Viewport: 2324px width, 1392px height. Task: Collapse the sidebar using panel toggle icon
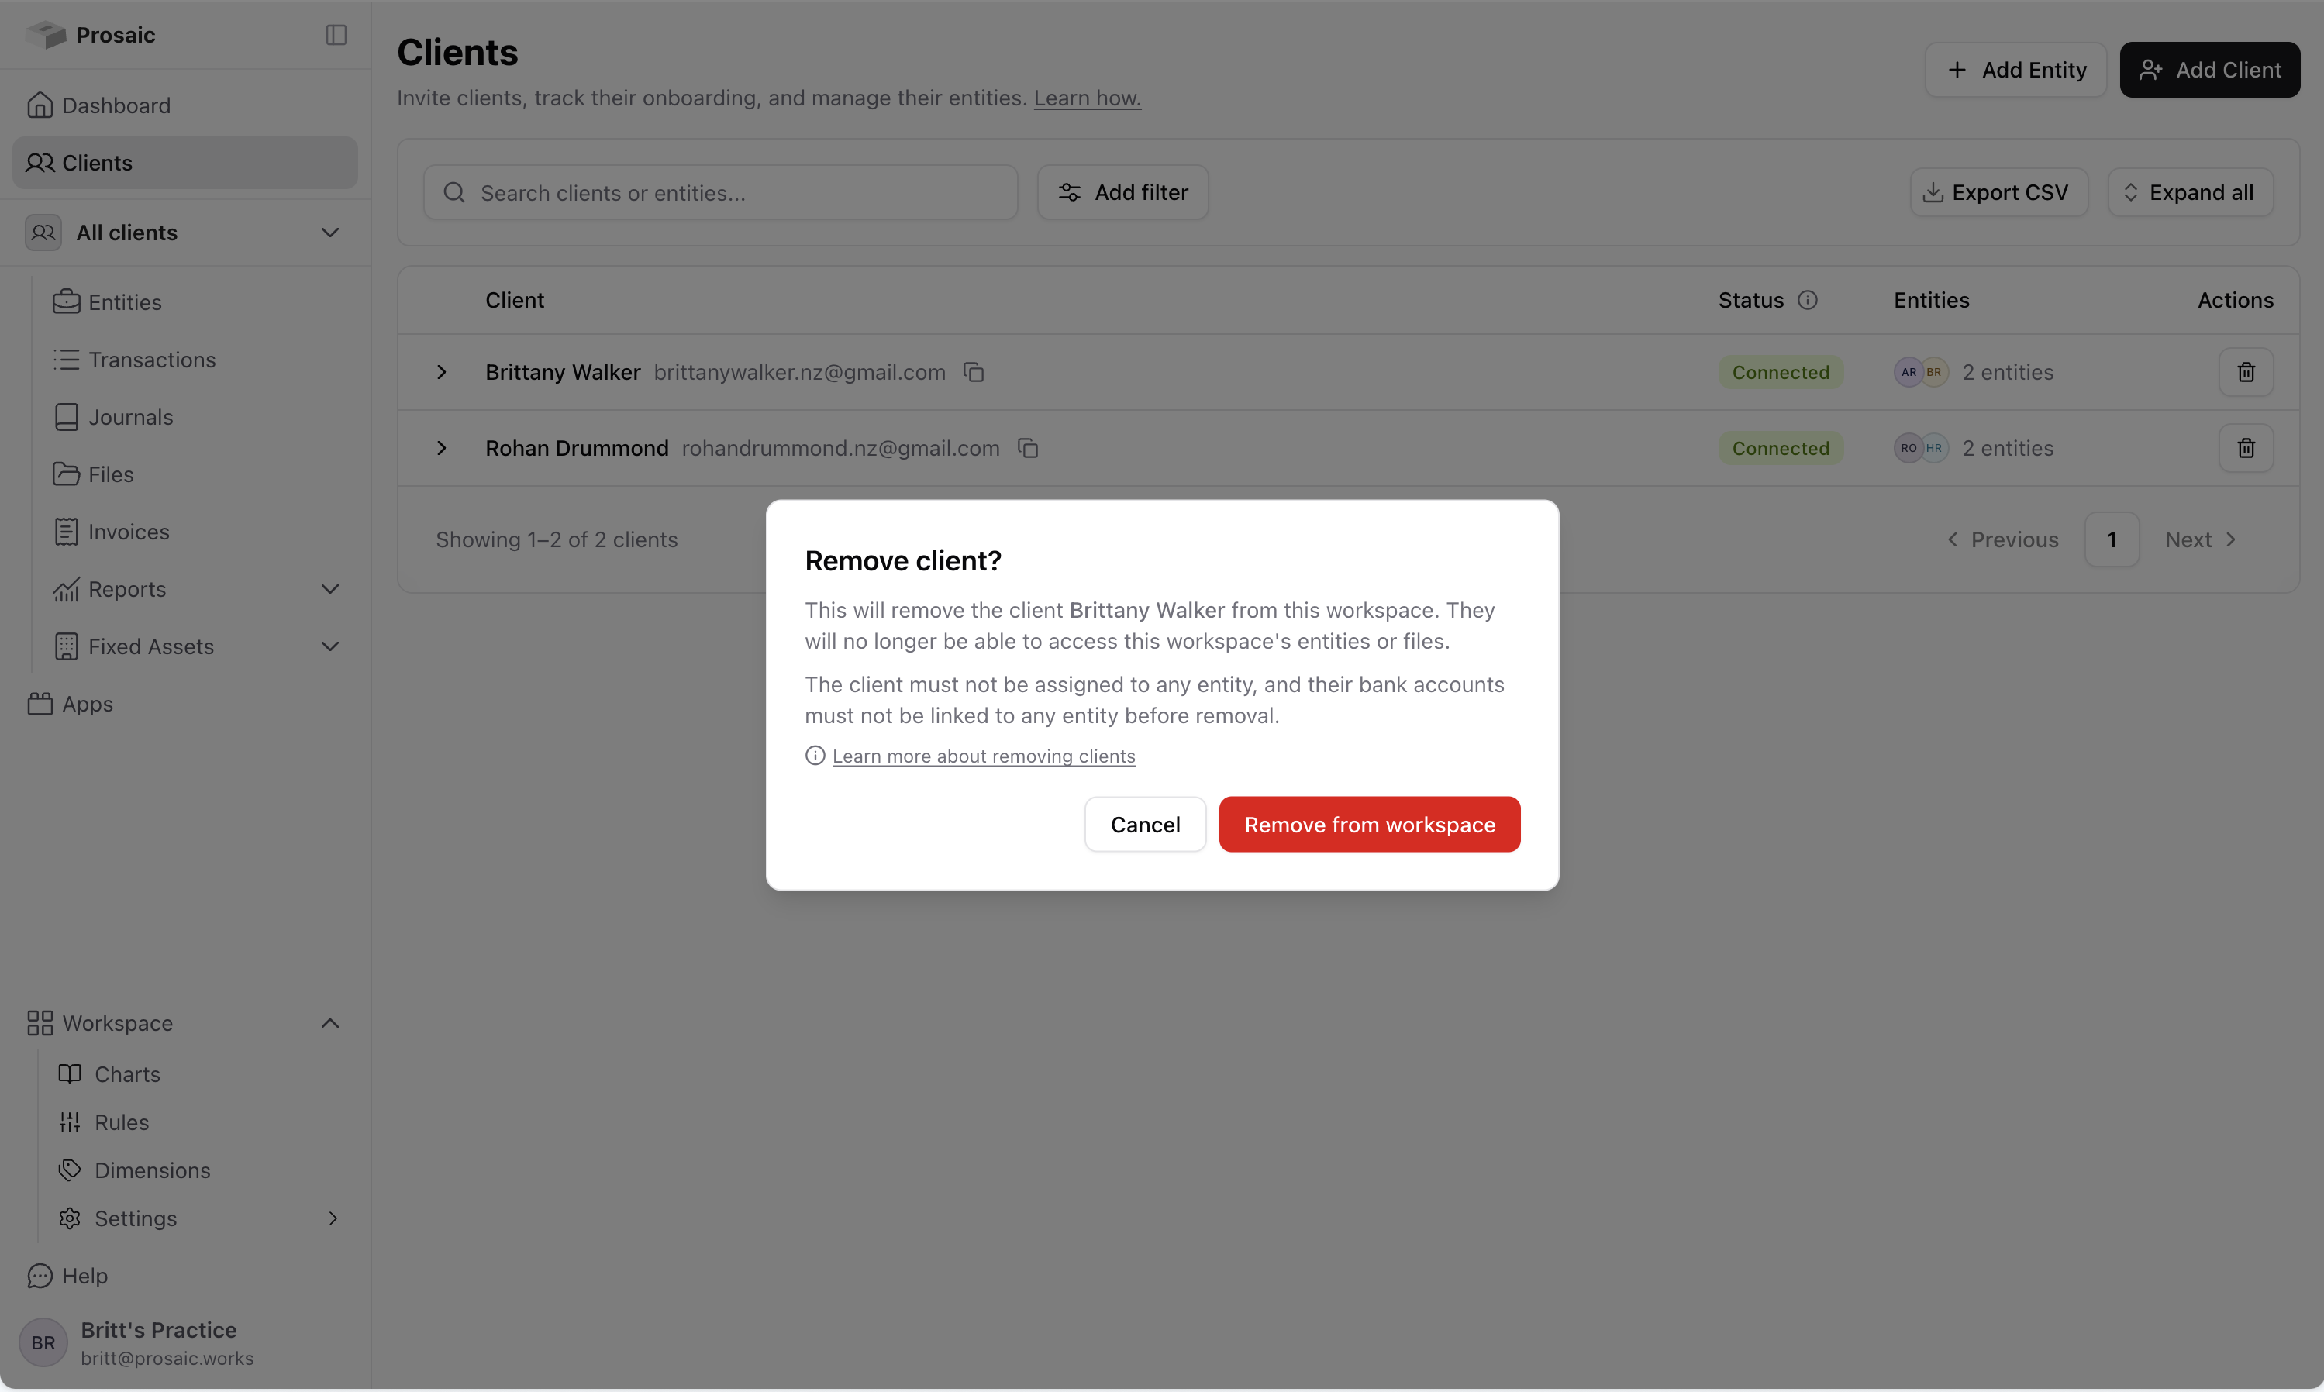point(336,35)
